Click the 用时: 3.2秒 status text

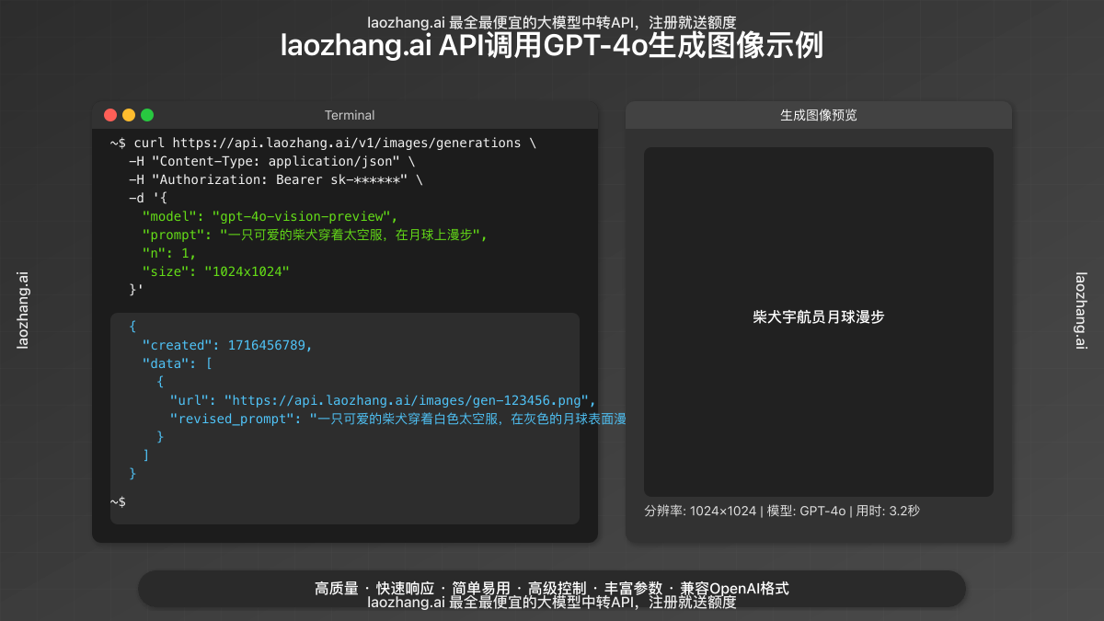tap(888, 511)
